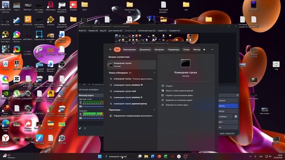
Task: Open the Сервис menu in OBS
Action: pos(162,31)
